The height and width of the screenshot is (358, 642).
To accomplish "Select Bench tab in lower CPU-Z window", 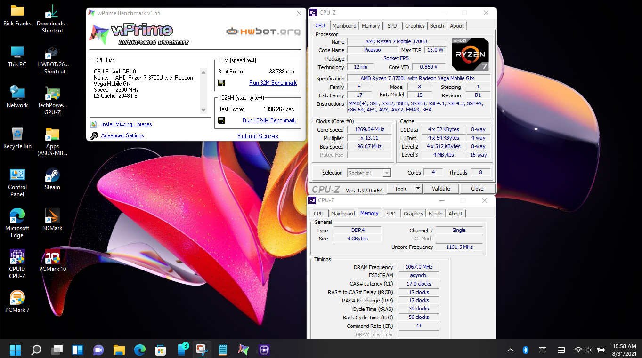I will coord(436,214).
